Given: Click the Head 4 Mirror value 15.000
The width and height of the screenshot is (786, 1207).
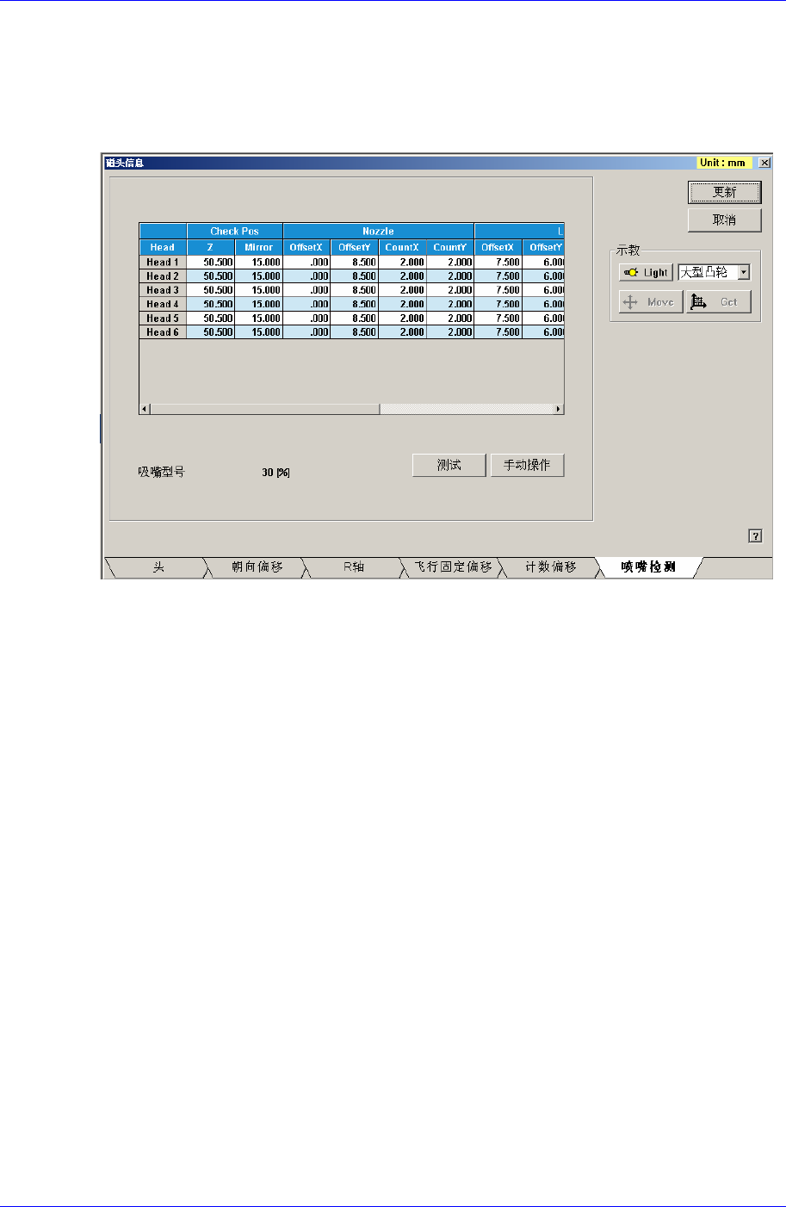Looking at the screenshot, I should [258, 303].
